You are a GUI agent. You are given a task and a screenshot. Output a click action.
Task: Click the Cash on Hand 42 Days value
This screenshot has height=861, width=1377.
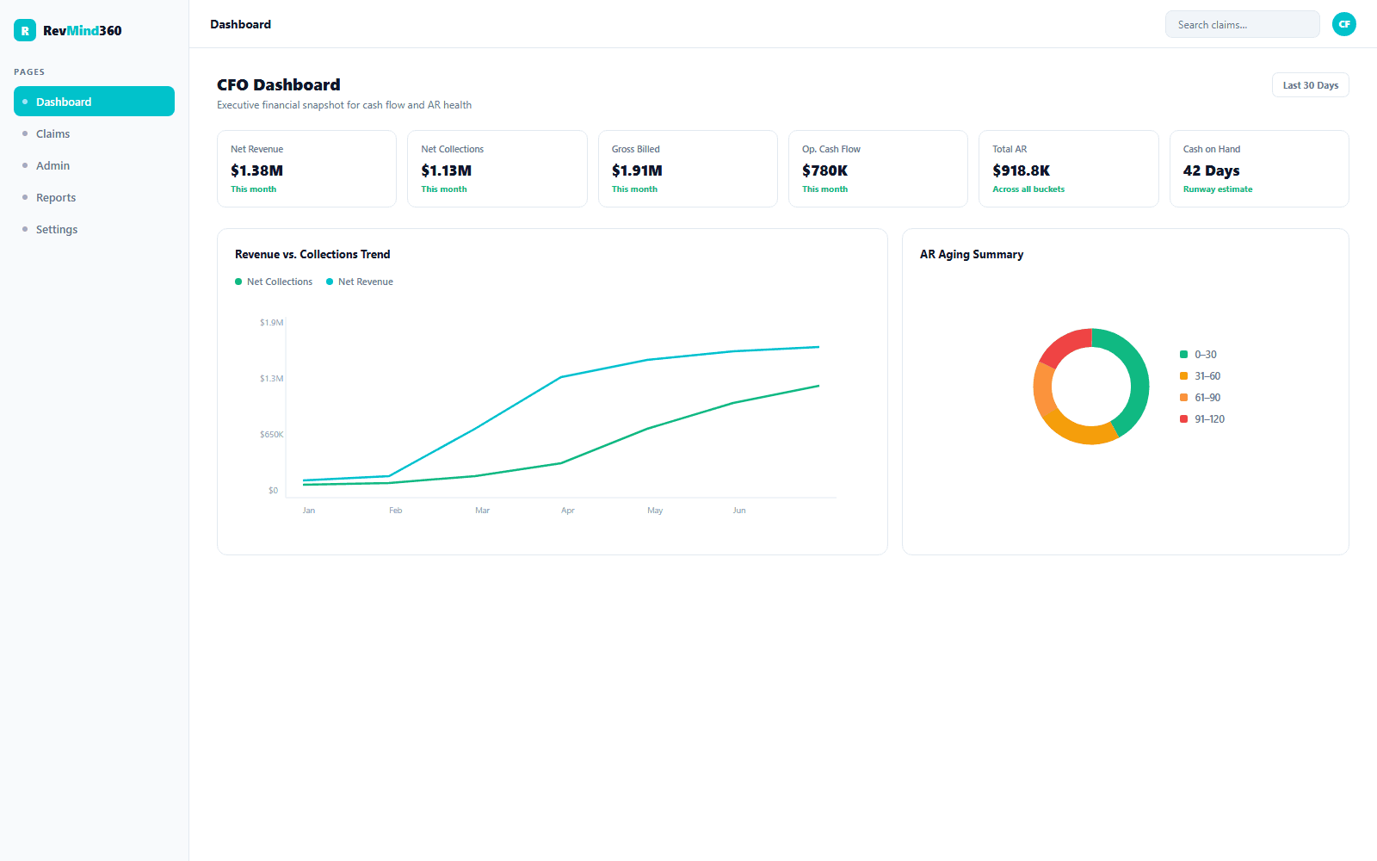pos(1211,170)
